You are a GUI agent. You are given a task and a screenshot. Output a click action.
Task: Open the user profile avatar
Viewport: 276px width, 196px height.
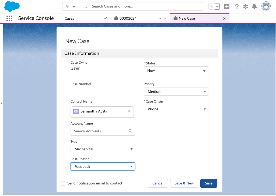[x=266, y=6]
